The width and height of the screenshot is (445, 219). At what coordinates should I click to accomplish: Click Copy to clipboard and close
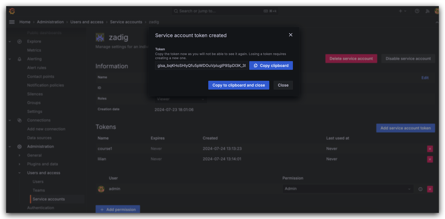pyautogui.click(x=238, y=85)
